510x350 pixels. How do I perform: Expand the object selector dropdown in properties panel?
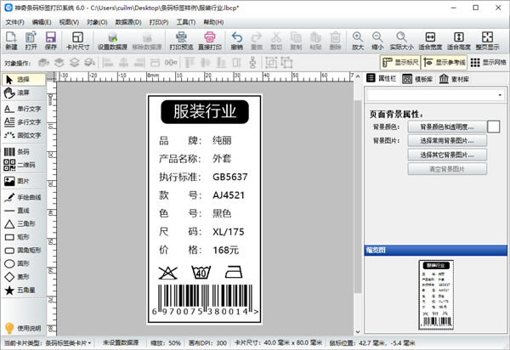500,97
